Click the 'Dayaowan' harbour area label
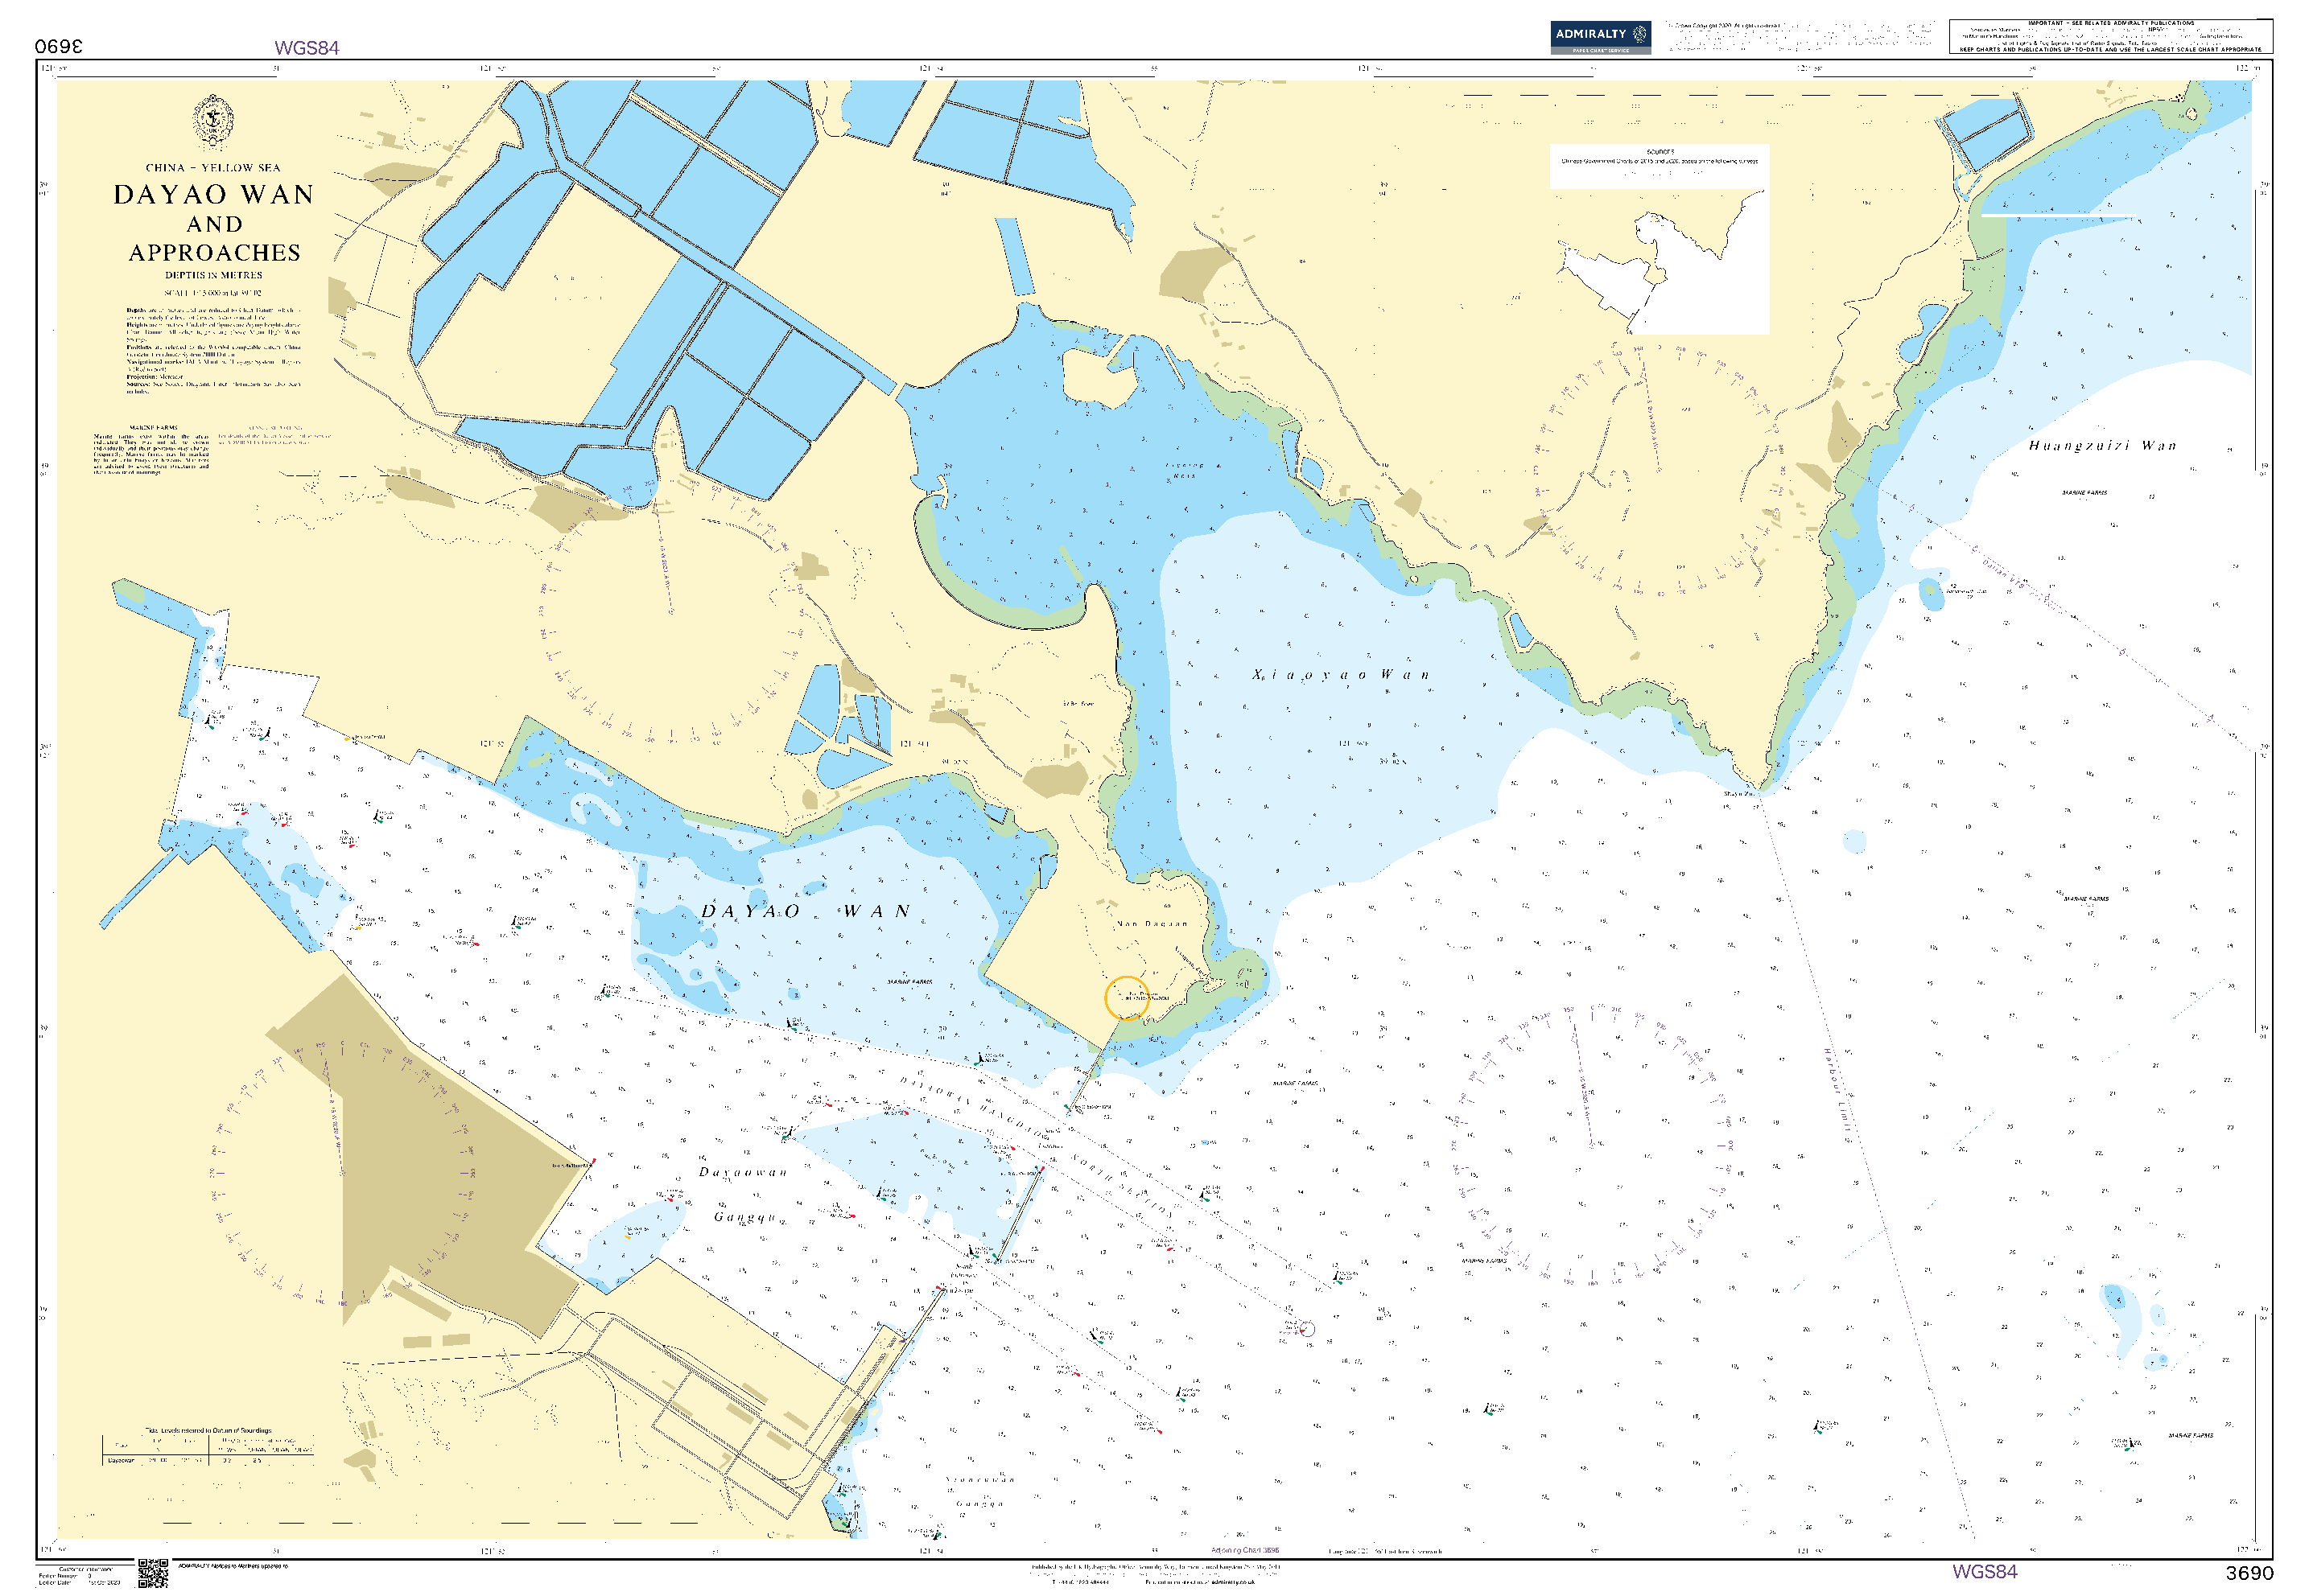The height and width of the screenshot is (1596, 2309). (742, 1172)
